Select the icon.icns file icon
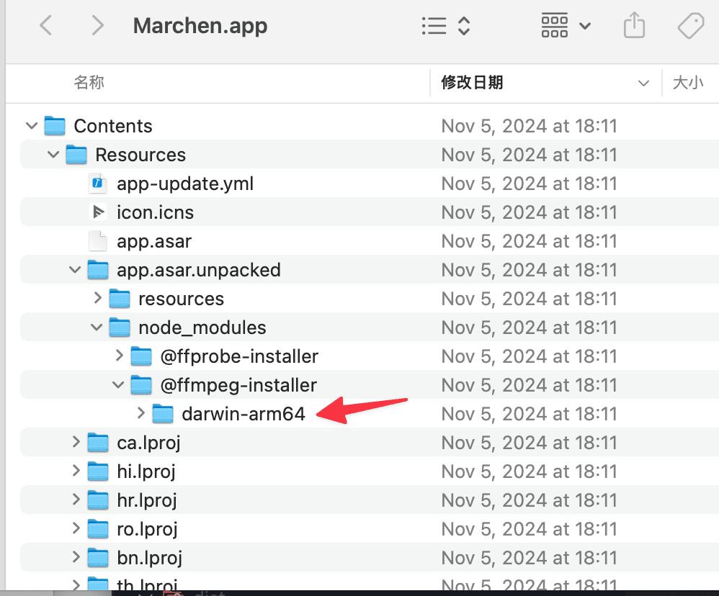The image size is (719, 596). pos(97,212)
